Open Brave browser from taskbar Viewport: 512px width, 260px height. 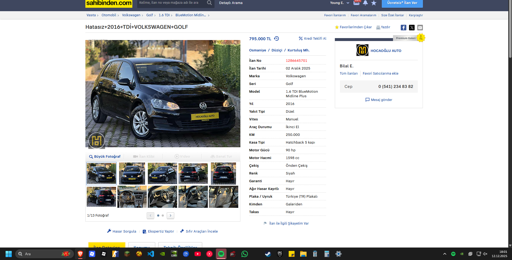(80, 254)
